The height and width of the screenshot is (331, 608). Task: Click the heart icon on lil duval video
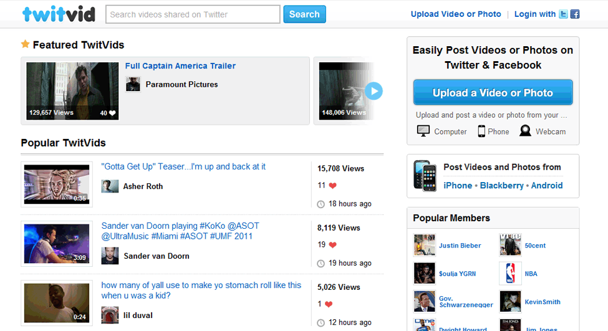coord(329,304)
